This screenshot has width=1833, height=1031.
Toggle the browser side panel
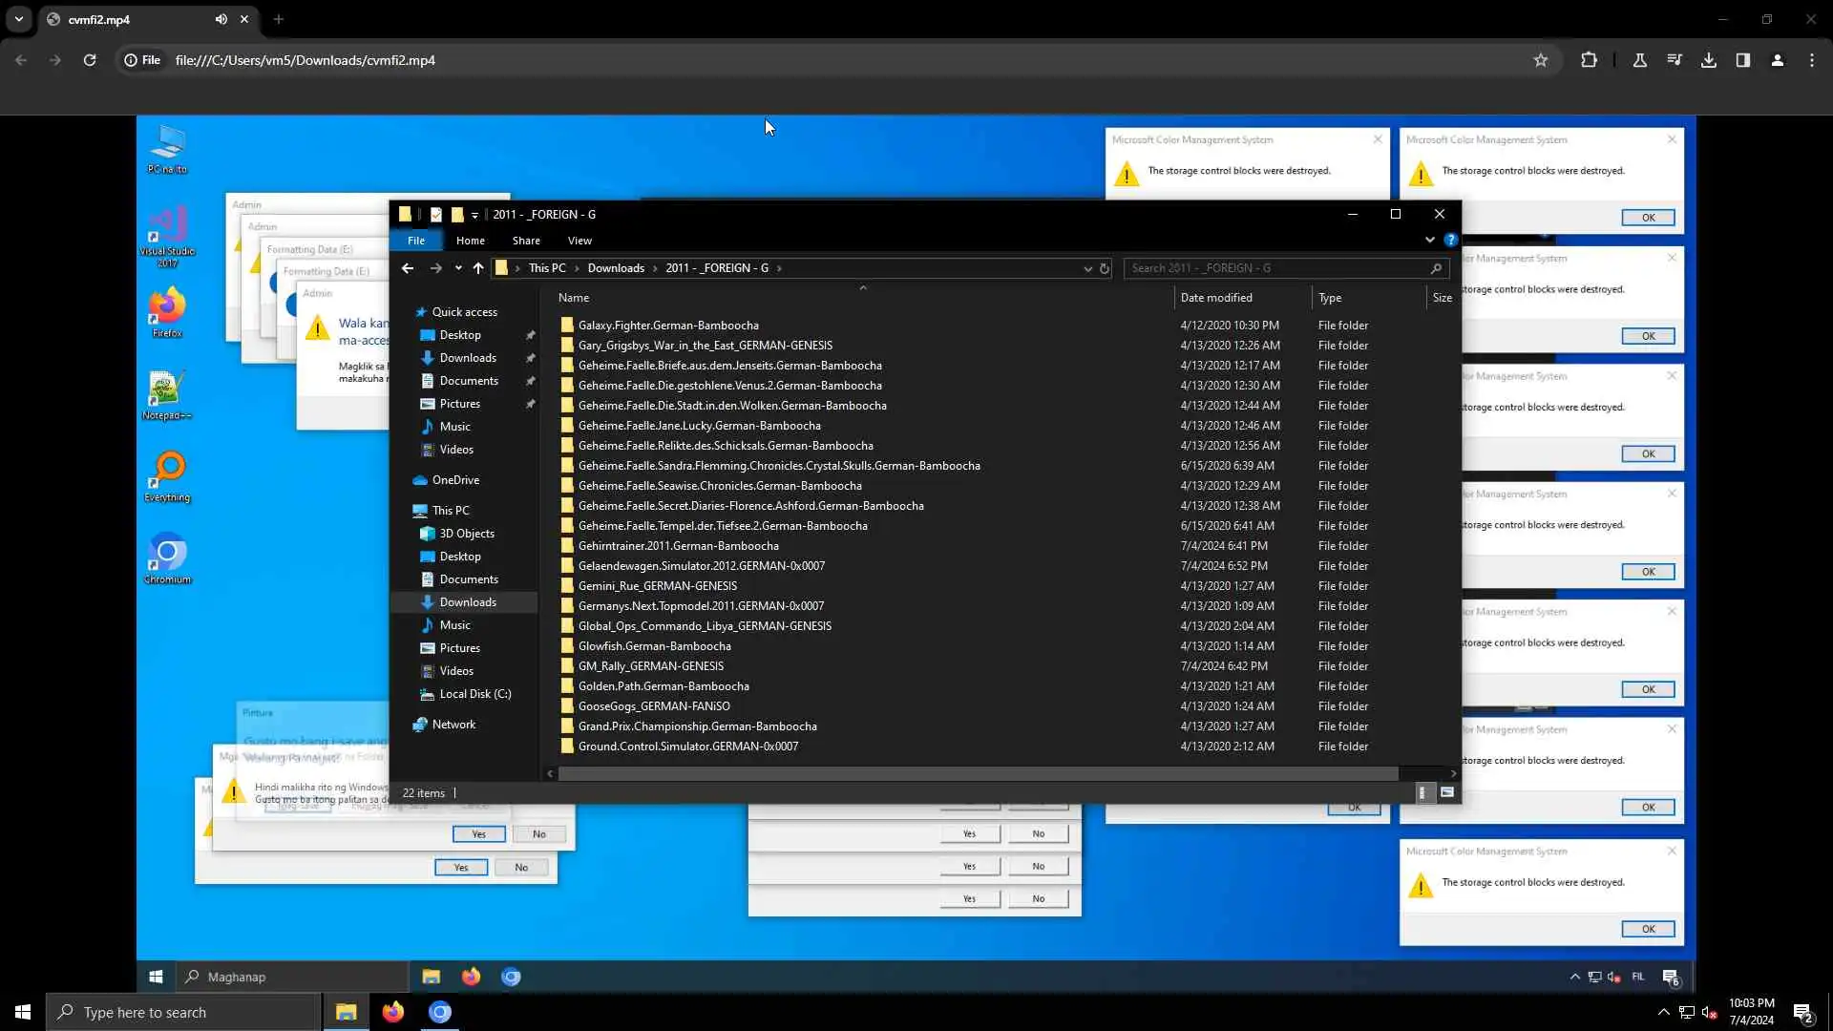click(x=1742, y=60)
